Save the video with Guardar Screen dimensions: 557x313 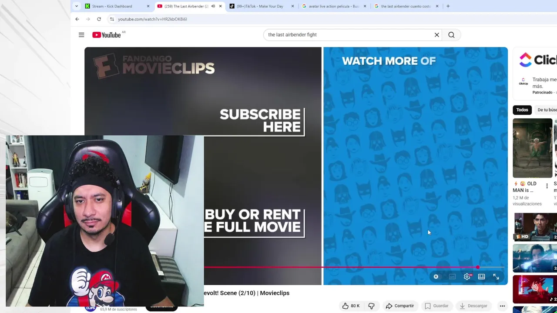click(x=436, y=306)
